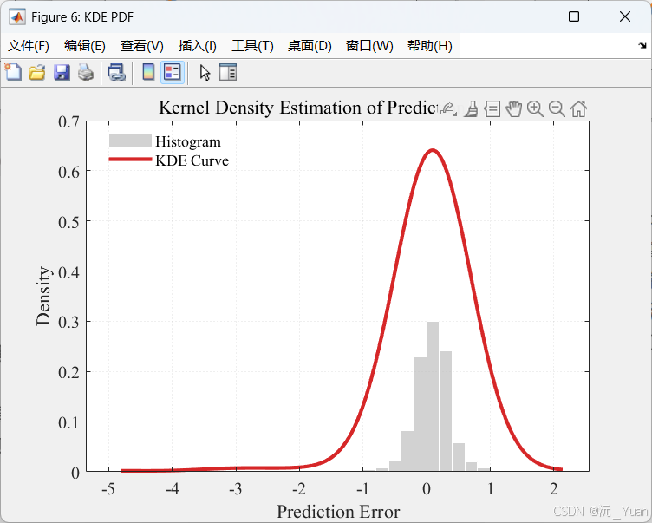Click the plot title Kernel Density Estimation
The height and width of the screenshot is (523, 652).
pos(297,108)
